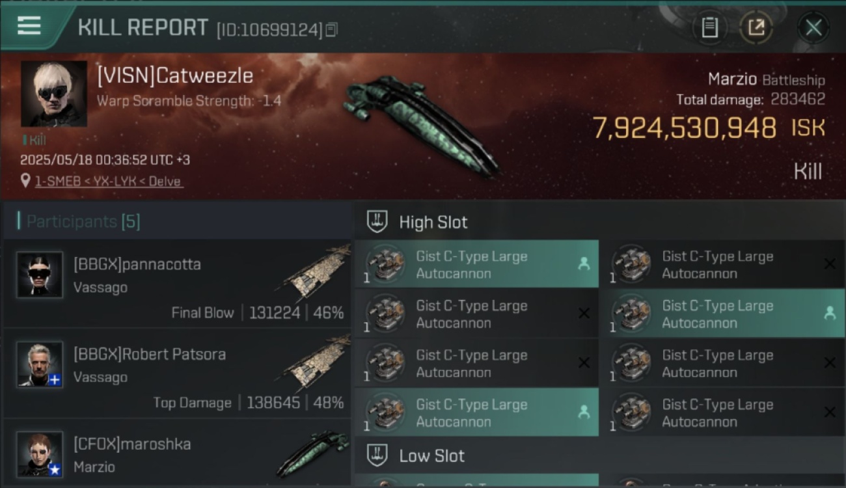Click person icon on second-row right Autocannon
This screenshot has width=846, height=488.
tap(830, 313)
